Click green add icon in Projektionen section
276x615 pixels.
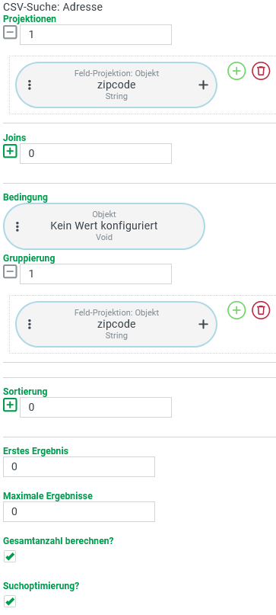point(236,71)
